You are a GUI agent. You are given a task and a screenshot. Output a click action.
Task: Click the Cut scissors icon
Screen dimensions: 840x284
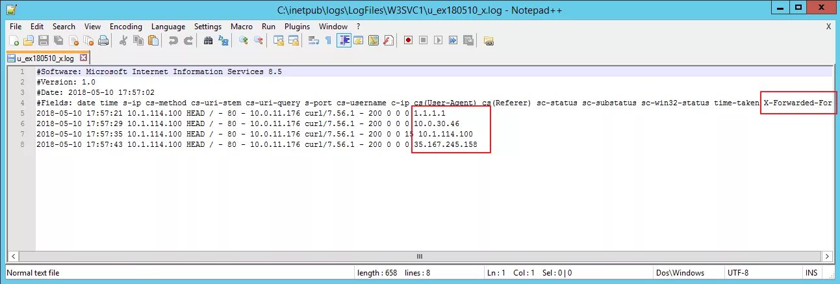pyautogui.click(x=123, y=40)
